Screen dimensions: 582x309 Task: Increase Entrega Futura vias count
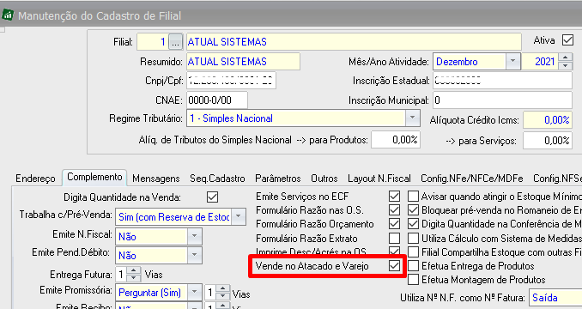pos(134,270)
